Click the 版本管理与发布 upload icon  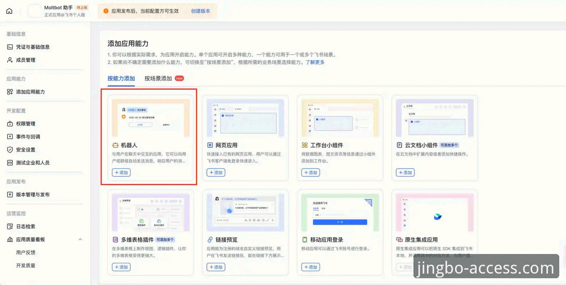coord(10,195)
